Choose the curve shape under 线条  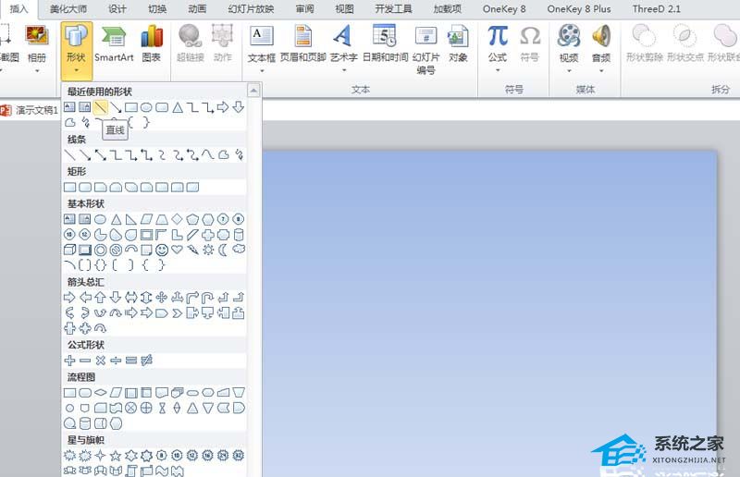point(208,154)
